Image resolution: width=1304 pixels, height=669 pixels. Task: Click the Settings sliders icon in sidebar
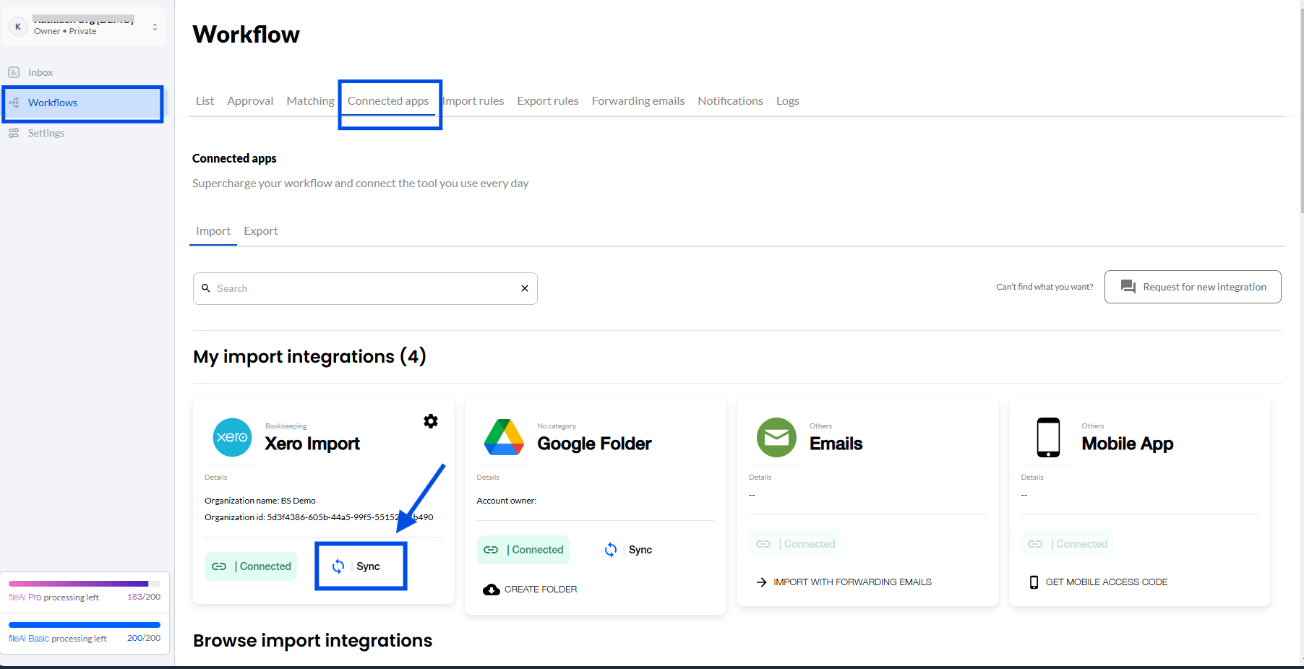(x=14, y=133)
